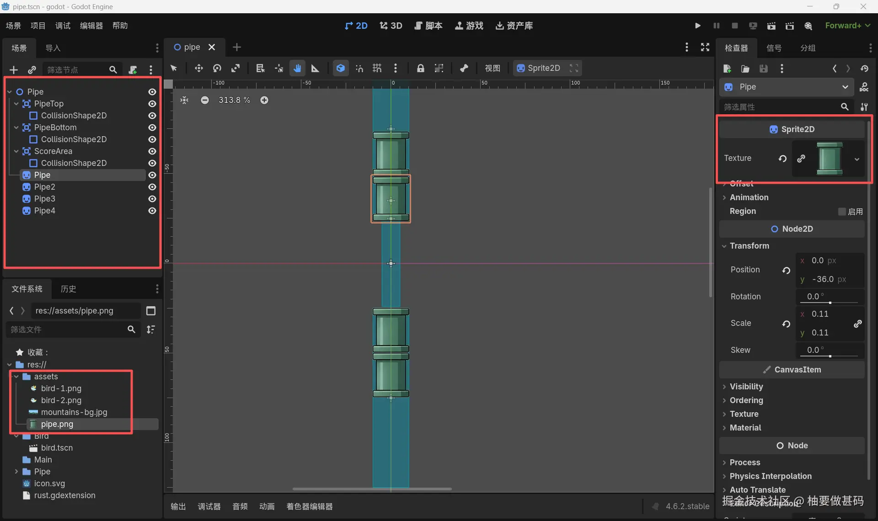Hide the Pipe2 sprite node
Screen dimensions: 878x521
click(x=152, y=187)
